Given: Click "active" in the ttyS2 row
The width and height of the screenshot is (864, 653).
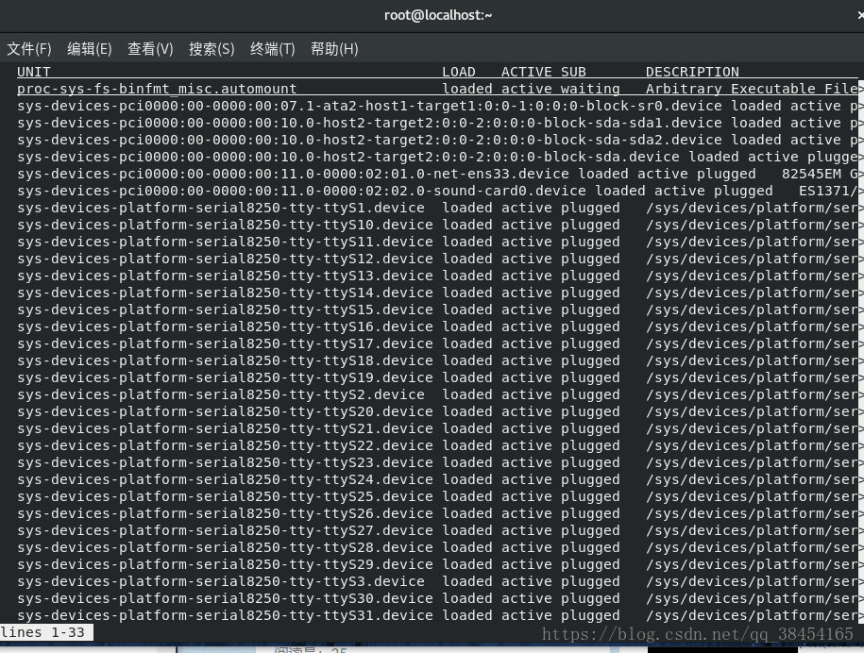Looking at the screenshot, I should pyautogui.click(x=526, y=394).
